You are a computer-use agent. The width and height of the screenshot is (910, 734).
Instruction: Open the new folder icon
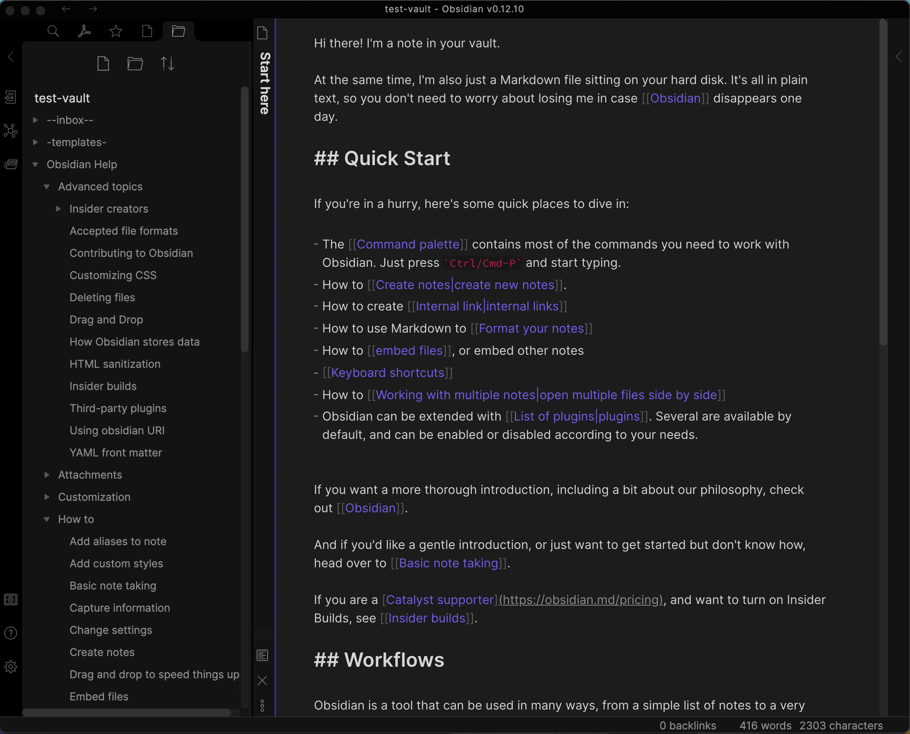tap(135, 64)
